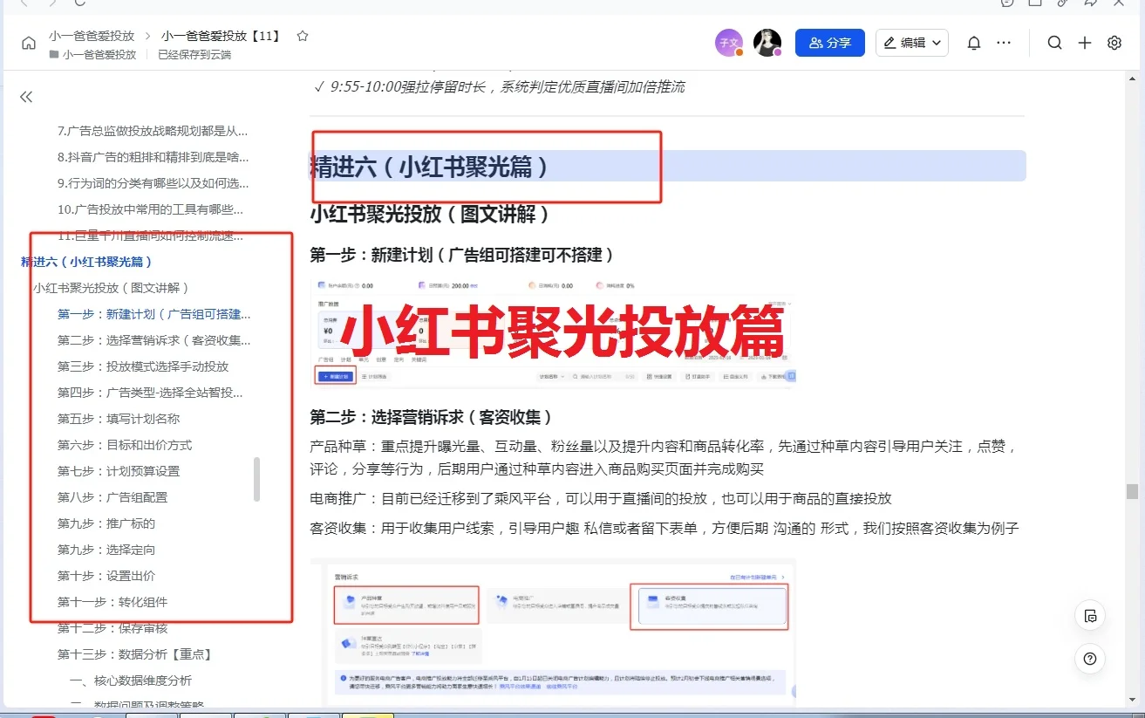Click the 第二步：选择营销诉求 heading in document
This screenshot has width=1145, height=718.
[x=432, y=417]
